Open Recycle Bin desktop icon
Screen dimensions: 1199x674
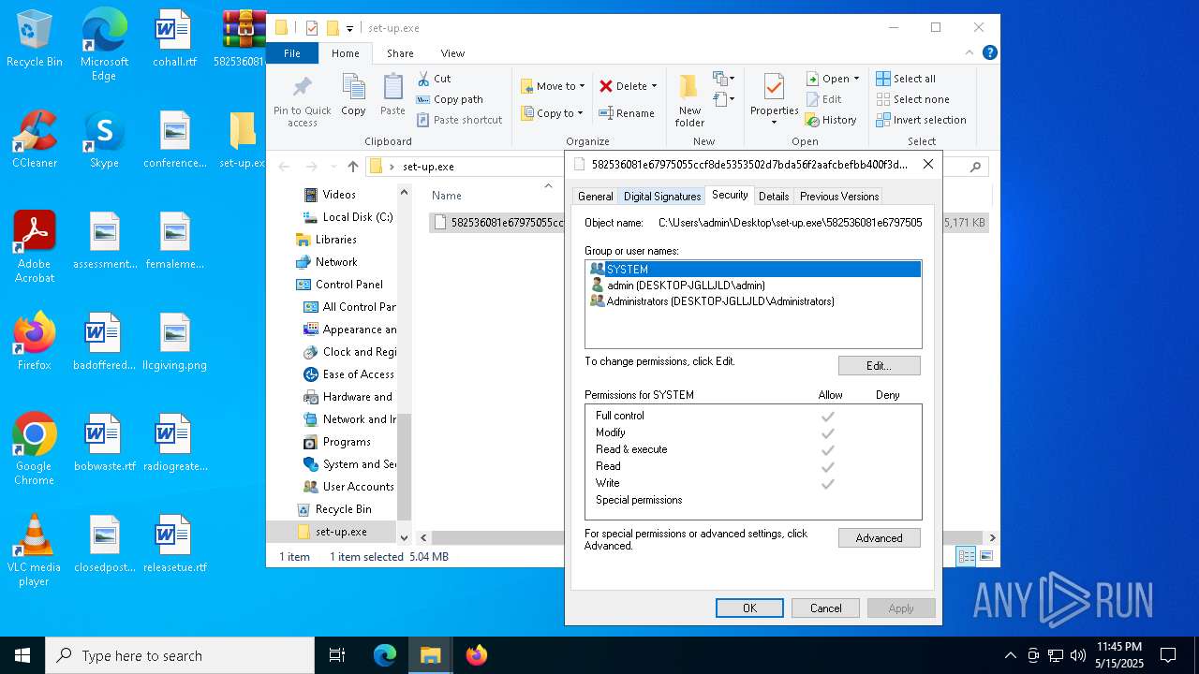pyautogui.click(x=34, y=39)
